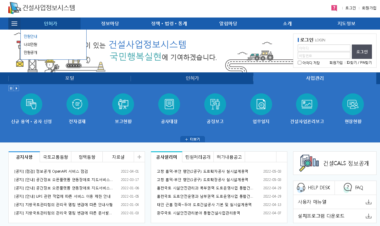Click the 건설사업정보시스템 logo
This screenshot has height=226, width=380.
point(42,8)
